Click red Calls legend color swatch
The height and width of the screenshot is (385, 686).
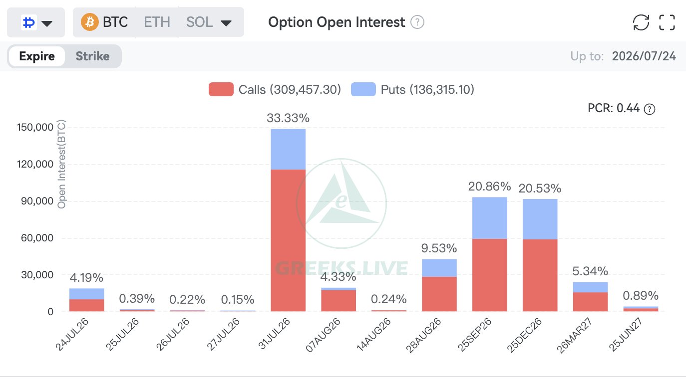(x=221, y=90)
